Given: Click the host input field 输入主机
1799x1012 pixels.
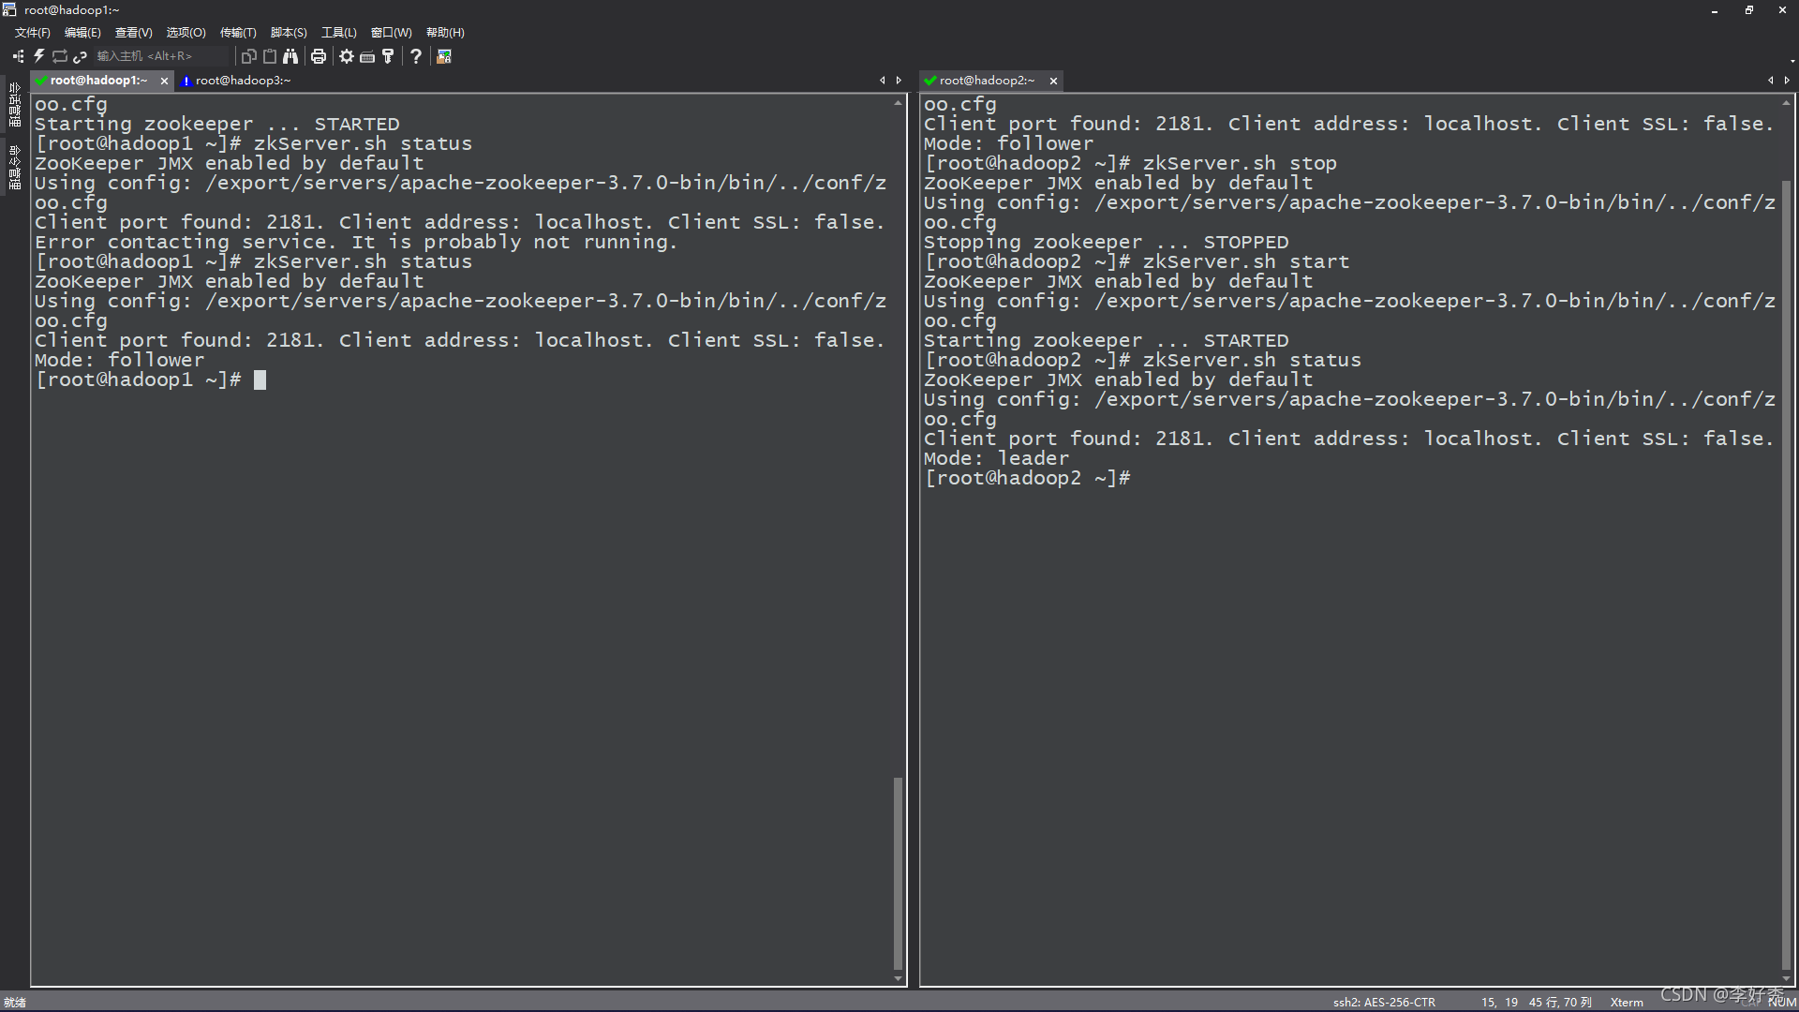Looking at the screenshot, I should coord(159,56).
